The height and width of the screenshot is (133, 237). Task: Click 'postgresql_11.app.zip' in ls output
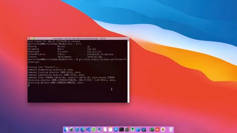point(100,54)
